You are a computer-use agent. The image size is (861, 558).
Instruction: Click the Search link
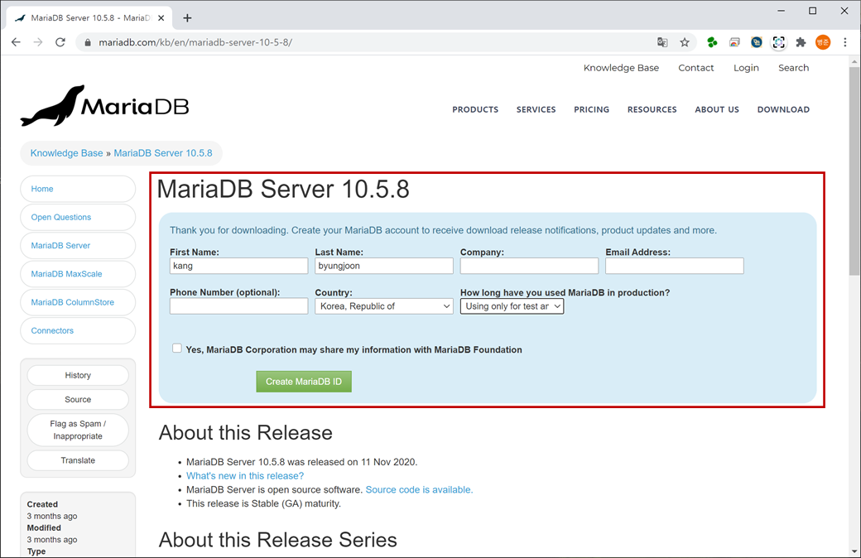point(793,68)
